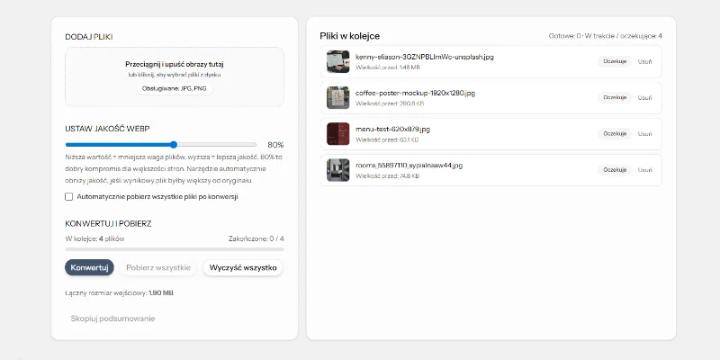Click coffee-poster-mockup image thumbnail
Viewport: 720px width, 360px height.
click(337, 97)
